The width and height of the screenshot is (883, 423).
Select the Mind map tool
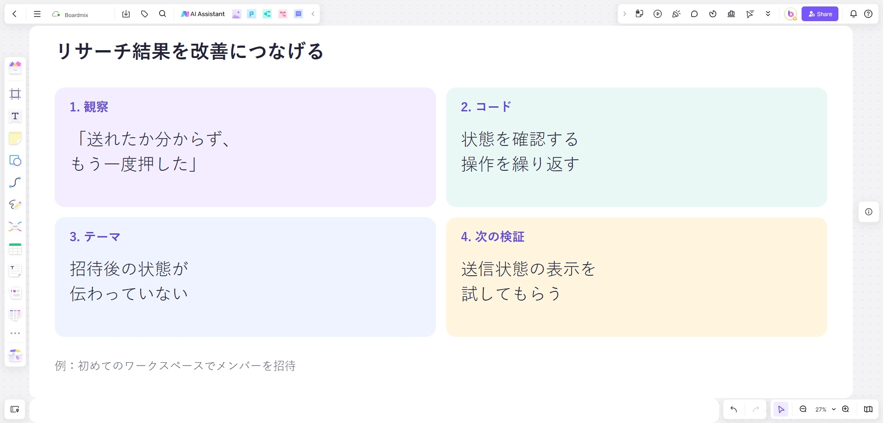15,226
